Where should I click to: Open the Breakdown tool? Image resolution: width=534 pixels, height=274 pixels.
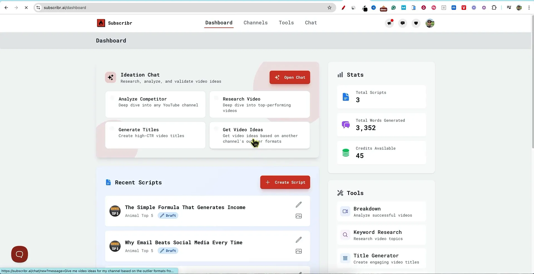[381, 212]
